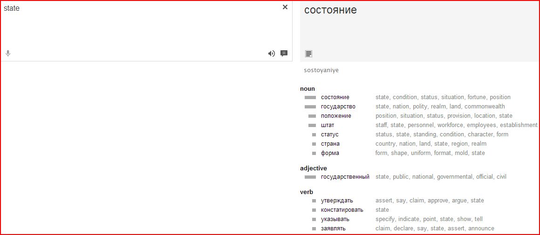Choose the 'форма' translation entry
This screenshot has height=235, width=540.
click(x=330, y=153)
